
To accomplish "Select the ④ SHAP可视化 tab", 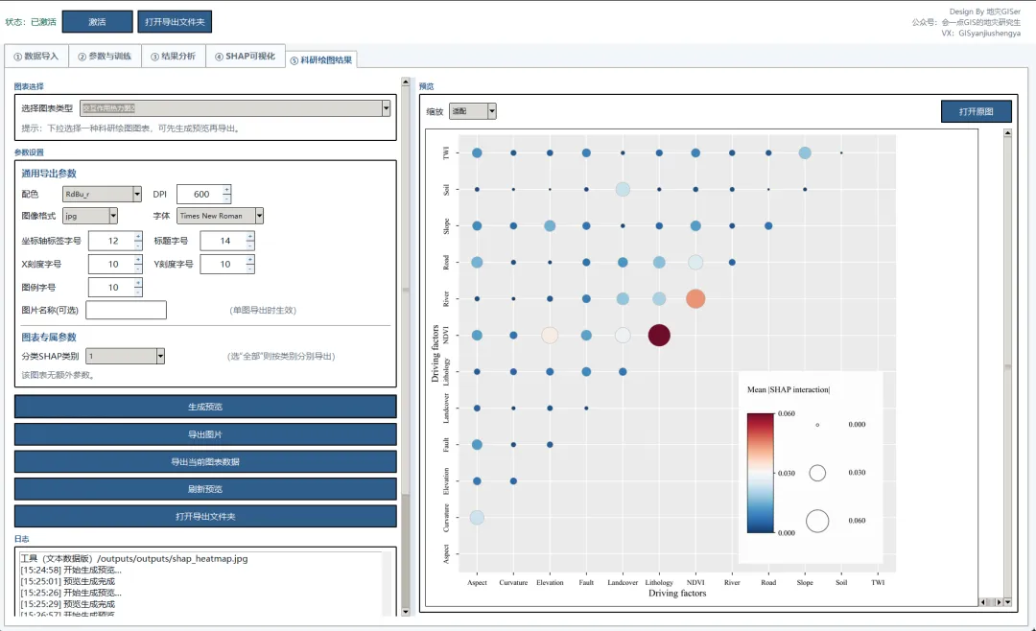I will tap(246, 57).
